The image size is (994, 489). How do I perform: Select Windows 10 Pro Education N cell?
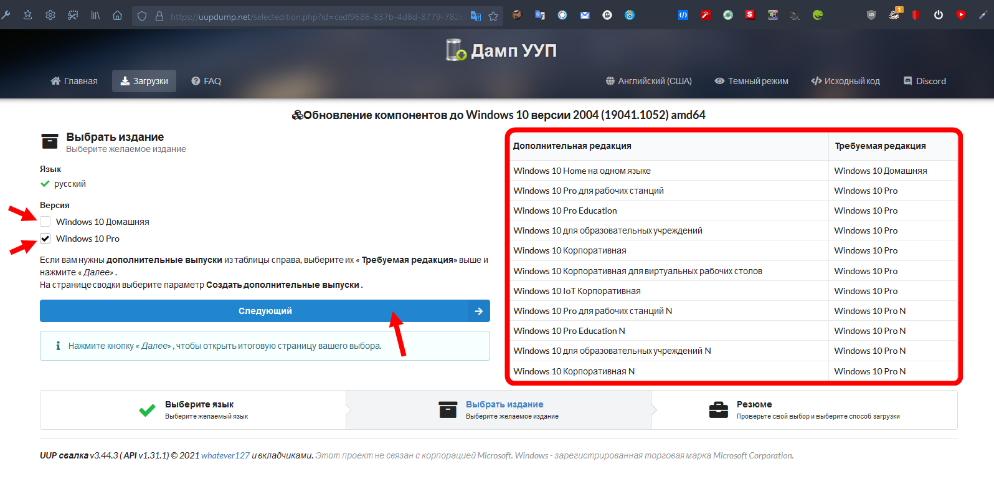pos(669,331)
